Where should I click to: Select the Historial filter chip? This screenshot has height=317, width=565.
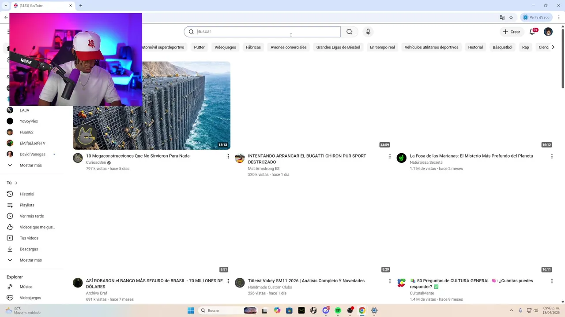pyautogui.click(x=475, y=47)
